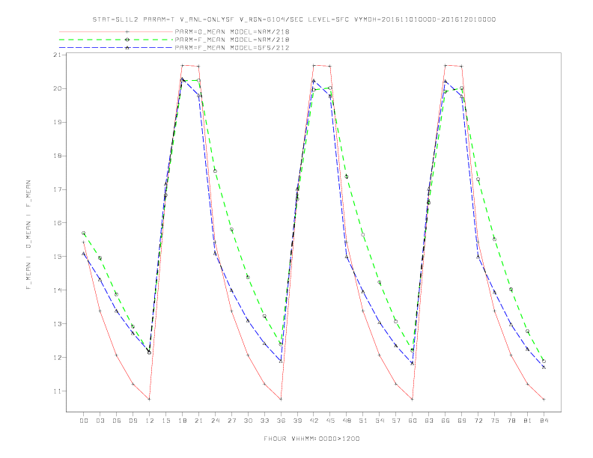Image resolution: width=593 pixels, height=458 pixels.
Task: Click the red solid legend line sample
Action: [x=116, y=31]
